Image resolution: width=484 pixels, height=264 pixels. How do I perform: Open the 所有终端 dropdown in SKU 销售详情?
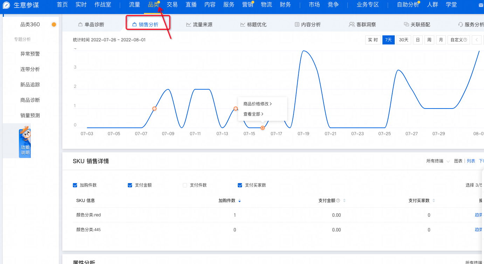pyautogui.click(x=438, y=161)
